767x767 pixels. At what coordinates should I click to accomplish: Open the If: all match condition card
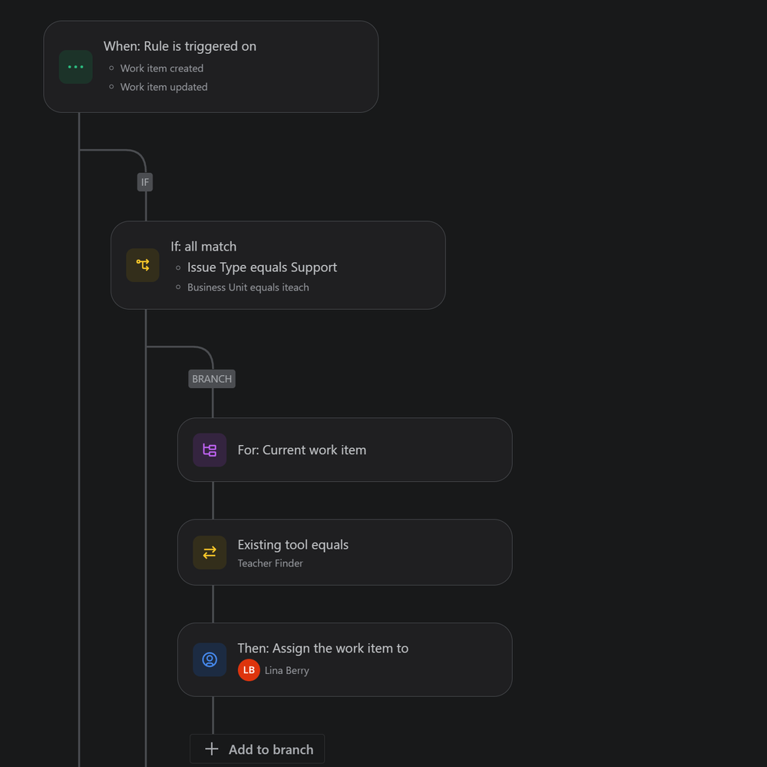[278, 265]
